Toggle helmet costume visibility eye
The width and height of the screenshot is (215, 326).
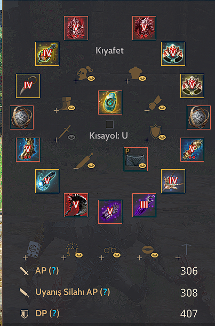click(x=91, y=78)
